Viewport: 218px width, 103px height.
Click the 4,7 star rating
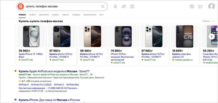click(x=22, y=81)
